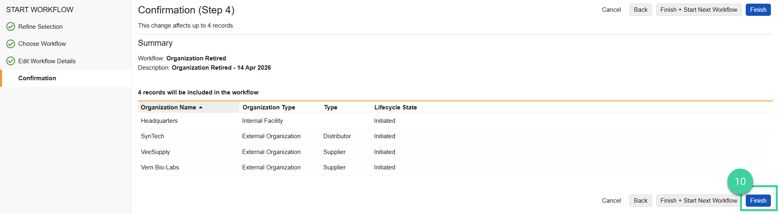
Task: Open the Edit Workflow Details step
Action: (47, 61)
